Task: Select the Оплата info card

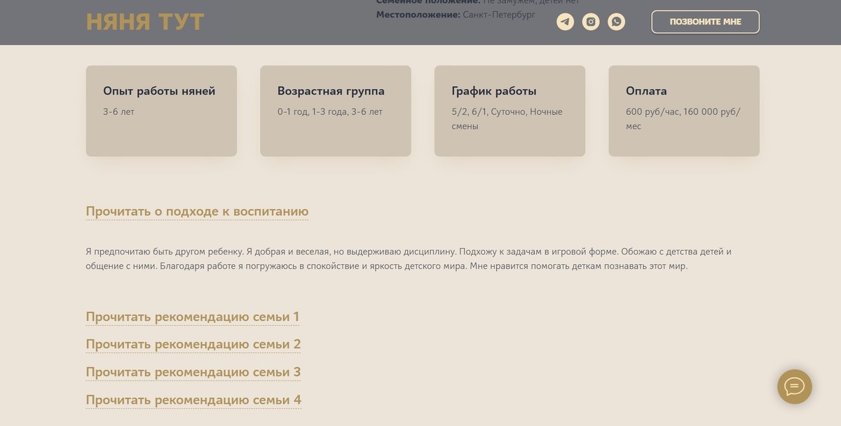Action: (x=683, y=110)
